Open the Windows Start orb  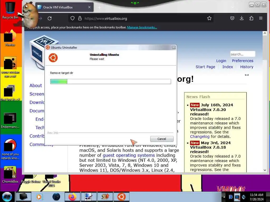pyautogui.click(x=7, y=197)
